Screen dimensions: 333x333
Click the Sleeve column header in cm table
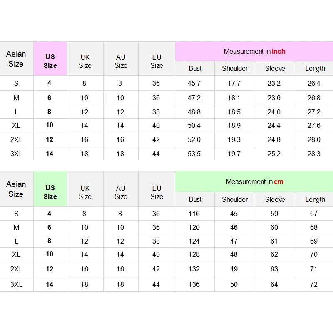point(275,199)
